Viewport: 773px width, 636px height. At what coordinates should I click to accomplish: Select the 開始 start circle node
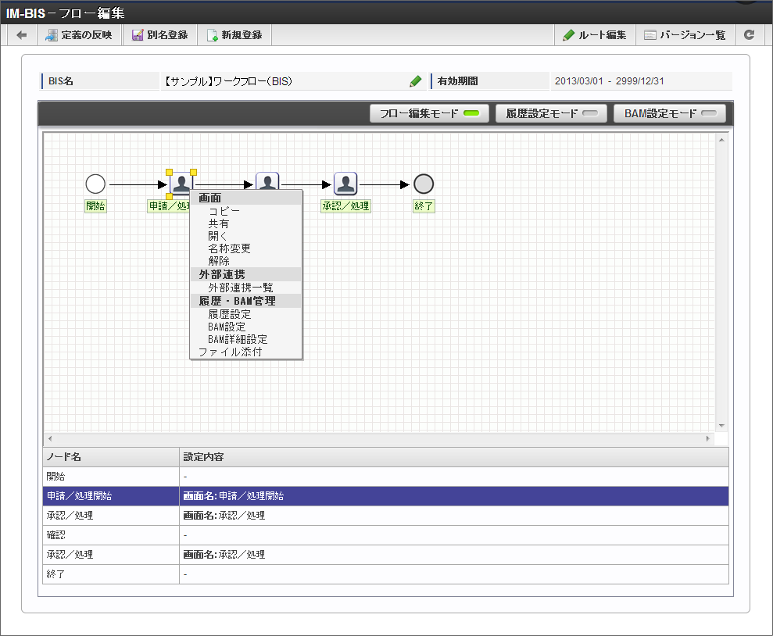point(95,184)
